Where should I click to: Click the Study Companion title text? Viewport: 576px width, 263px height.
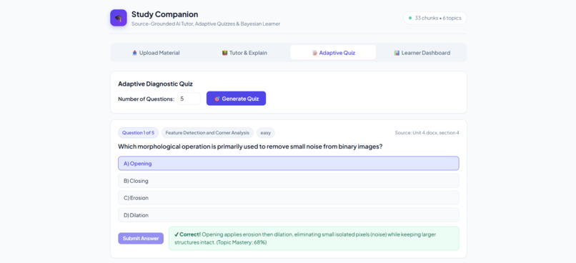(164, 14)
